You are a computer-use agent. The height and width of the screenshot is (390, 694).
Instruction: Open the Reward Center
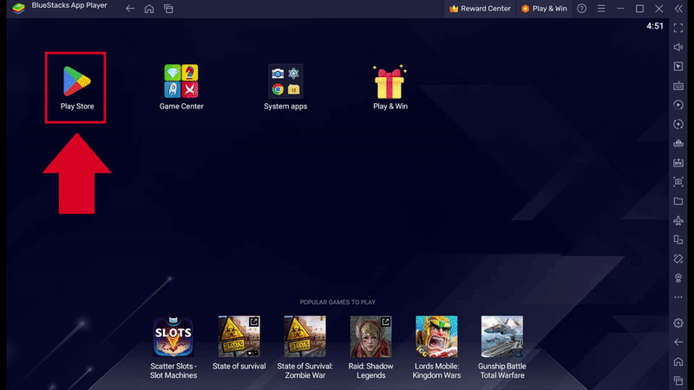pos(480,9)
